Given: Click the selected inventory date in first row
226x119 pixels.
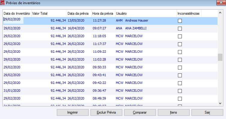Looking at the screenshot, I should [12, 19].
